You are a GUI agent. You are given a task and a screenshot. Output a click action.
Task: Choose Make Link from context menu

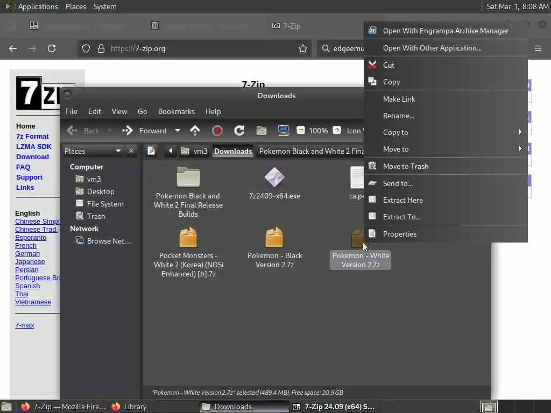[446, 99]
